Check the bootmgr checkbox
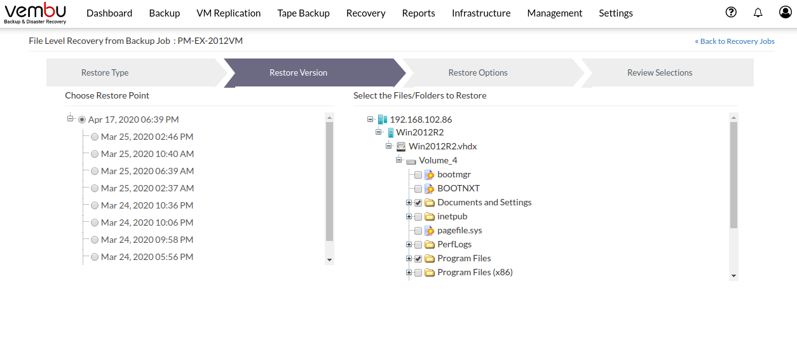This screenshot has height=356, width=797. pyautogui.click(x=418, y=175)
